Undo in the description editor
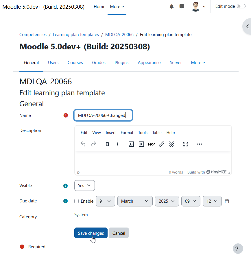The width and height of the screenshot is (251, 259). tap(83, 144)
